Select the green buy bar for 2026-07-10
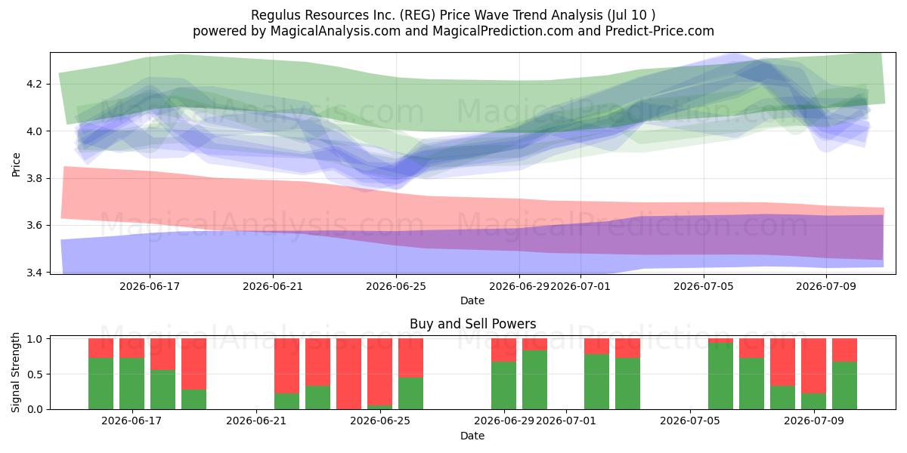Viewport: 907px width, 453px height. pyautogui.click(x=845, y=385)
